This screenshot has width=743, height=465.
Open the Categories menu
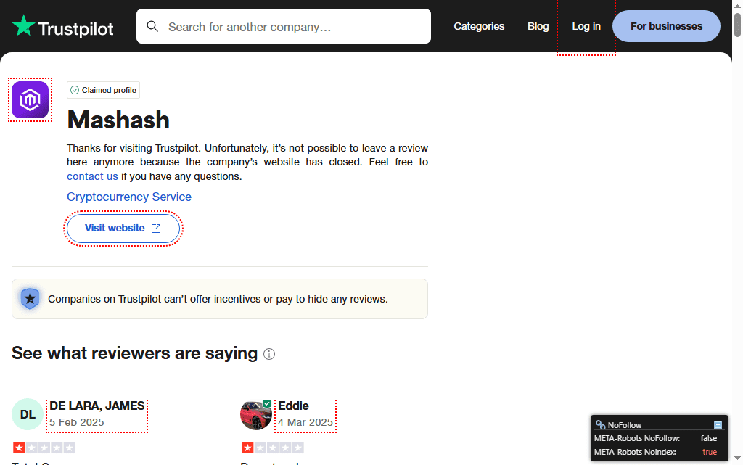[479, 27]
